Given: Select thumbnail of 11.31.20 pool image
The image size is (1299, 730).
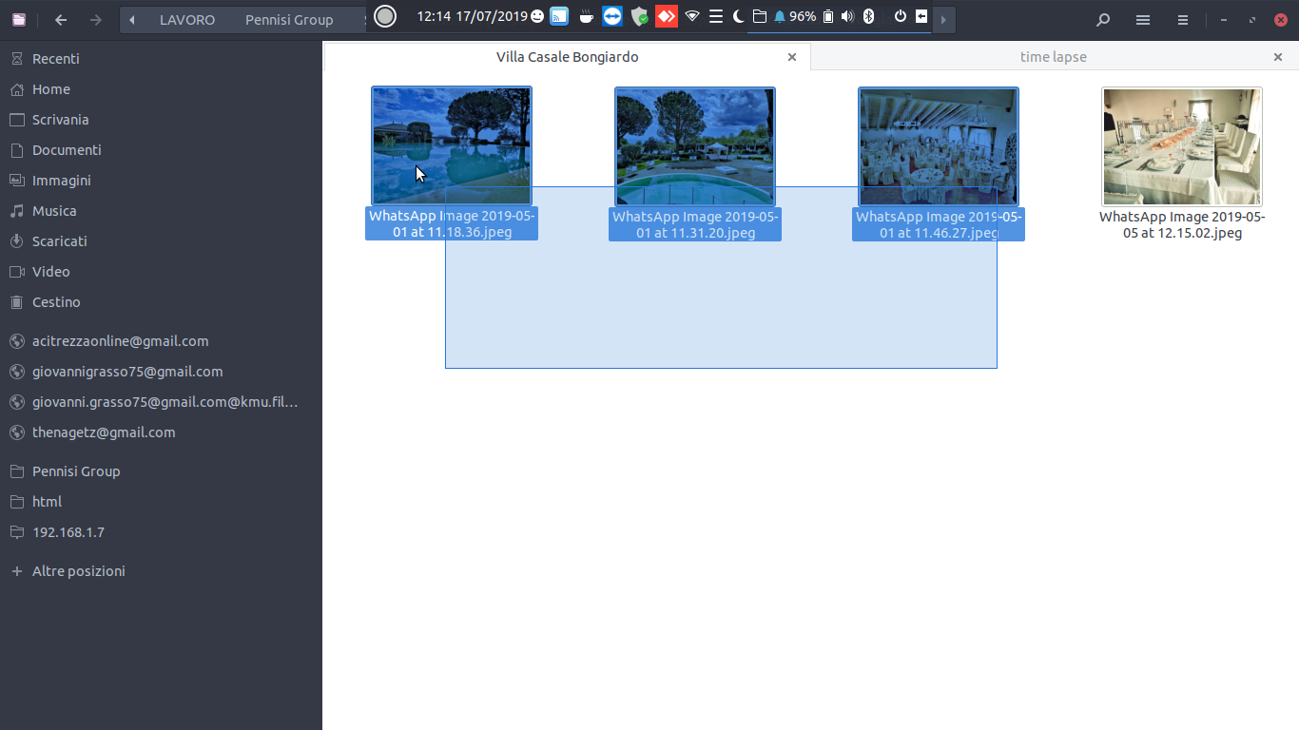Looking at the screenshot, I should point(695,146).
